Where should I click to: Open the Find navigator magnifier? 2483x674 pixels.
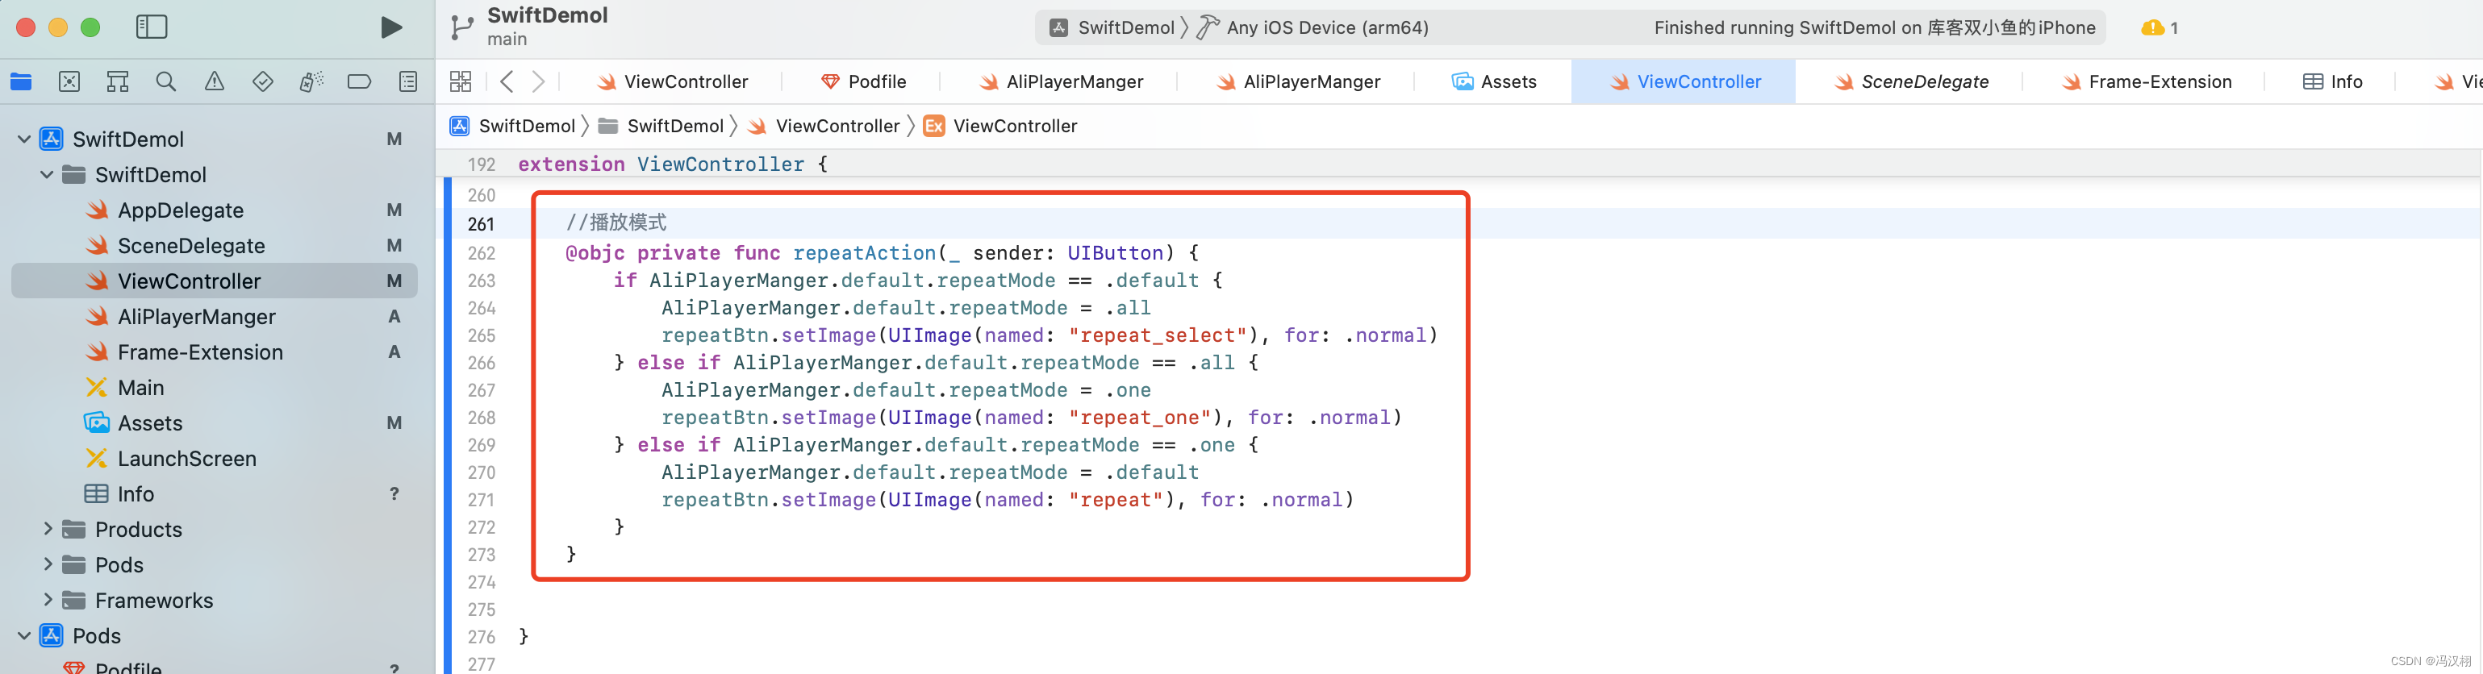point(166,82)
